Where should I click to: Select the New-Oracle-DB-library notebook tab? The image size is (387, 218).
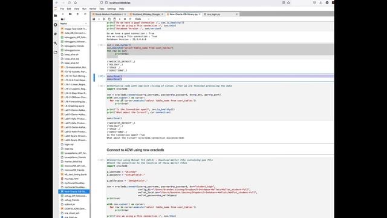tap(184, 15)
